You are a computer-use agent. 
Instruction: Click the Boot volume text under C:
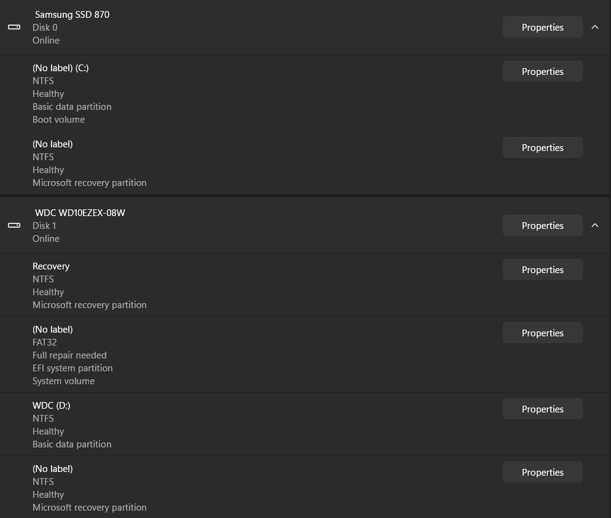(58, 120)
